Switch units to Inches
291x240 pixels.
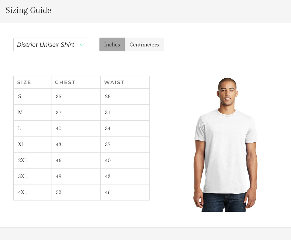coord(112,45)
